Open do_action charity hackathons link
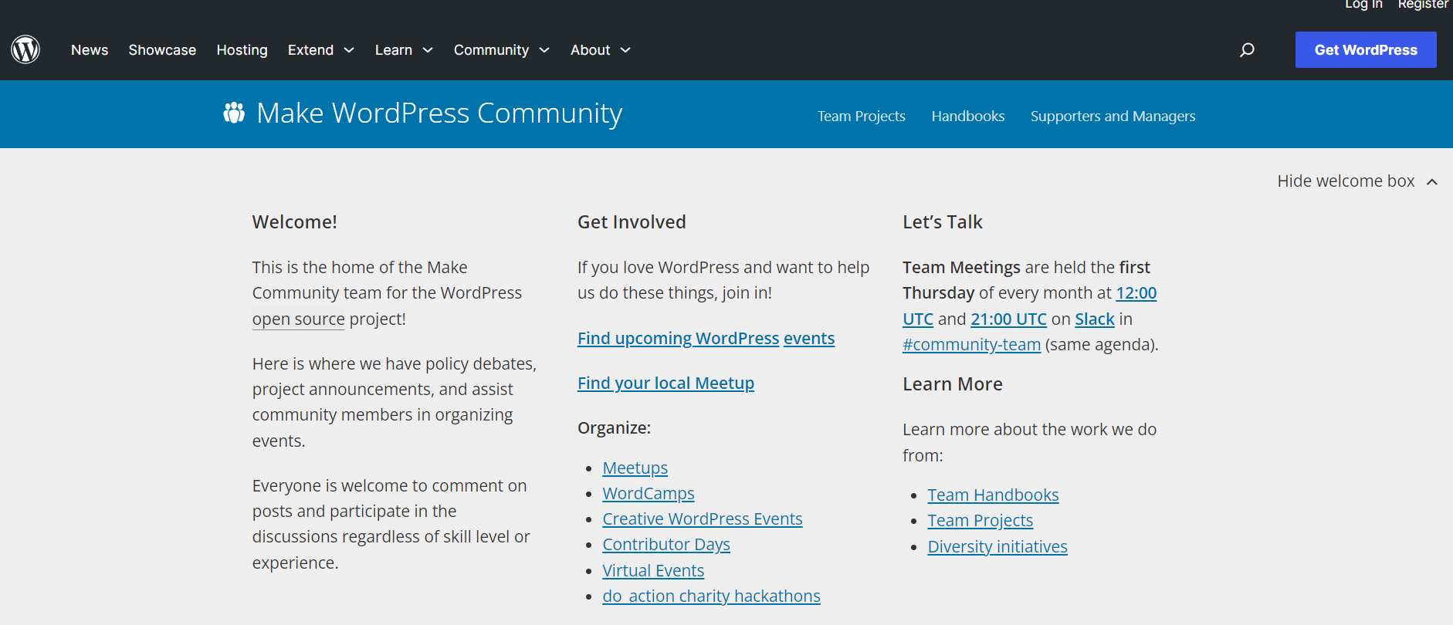Viewport: 1453px width, 625px height. [711, 596]
